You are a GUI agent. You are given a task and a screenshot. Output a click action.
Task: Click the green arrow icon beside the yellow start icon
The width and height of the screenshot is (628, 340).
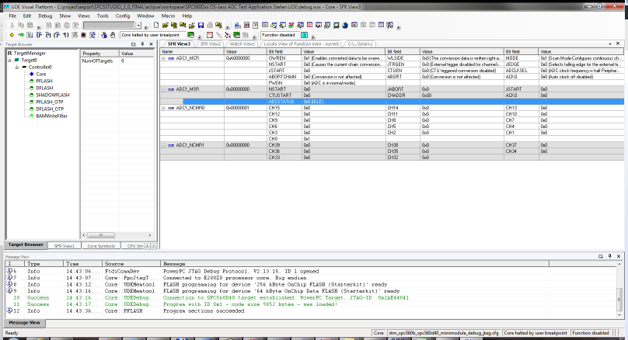point(21,35)
